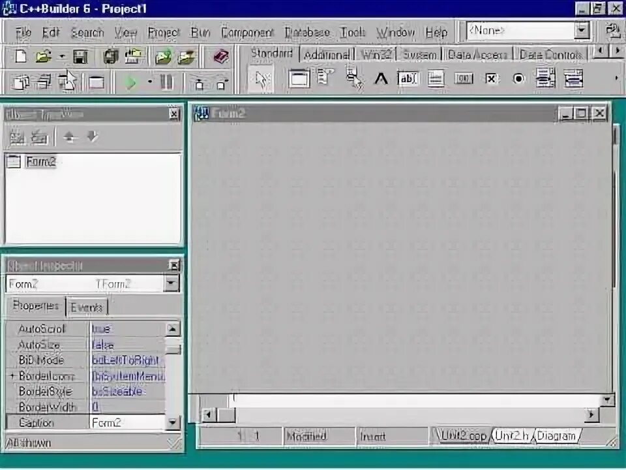Click the View Form icon
The width and height of the screenshot is (626, 470).
[43, 82]
